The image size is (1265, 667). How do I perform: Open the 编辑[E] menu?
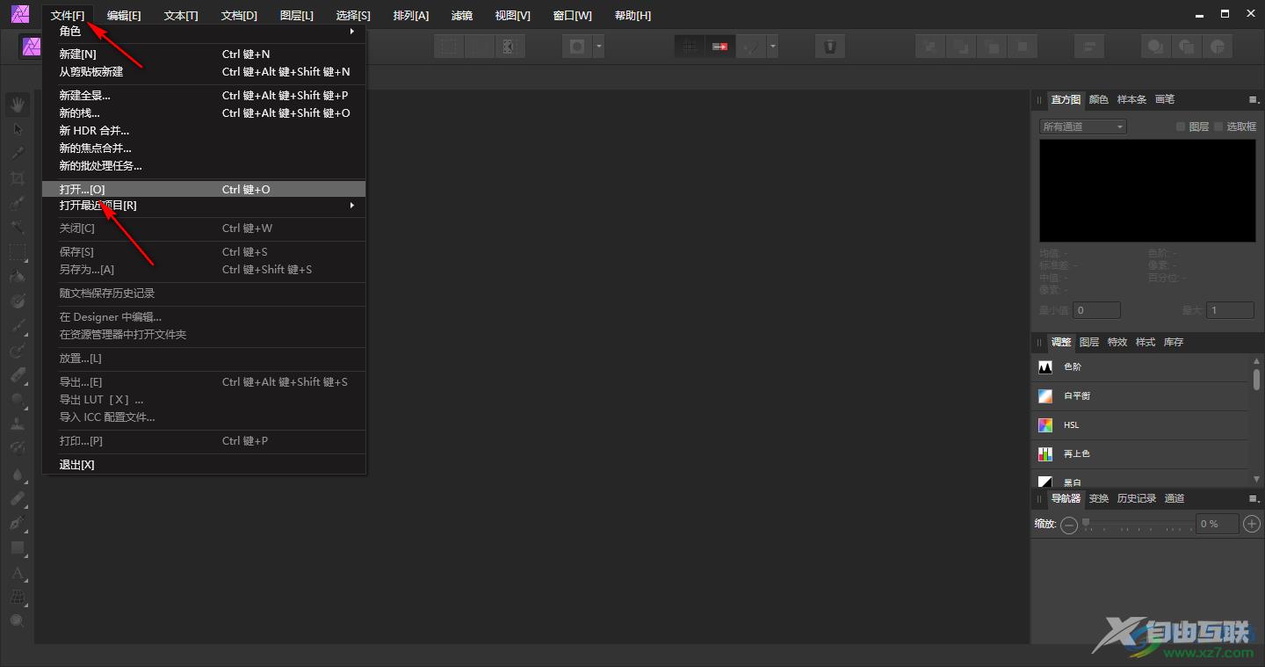(124, 16)
